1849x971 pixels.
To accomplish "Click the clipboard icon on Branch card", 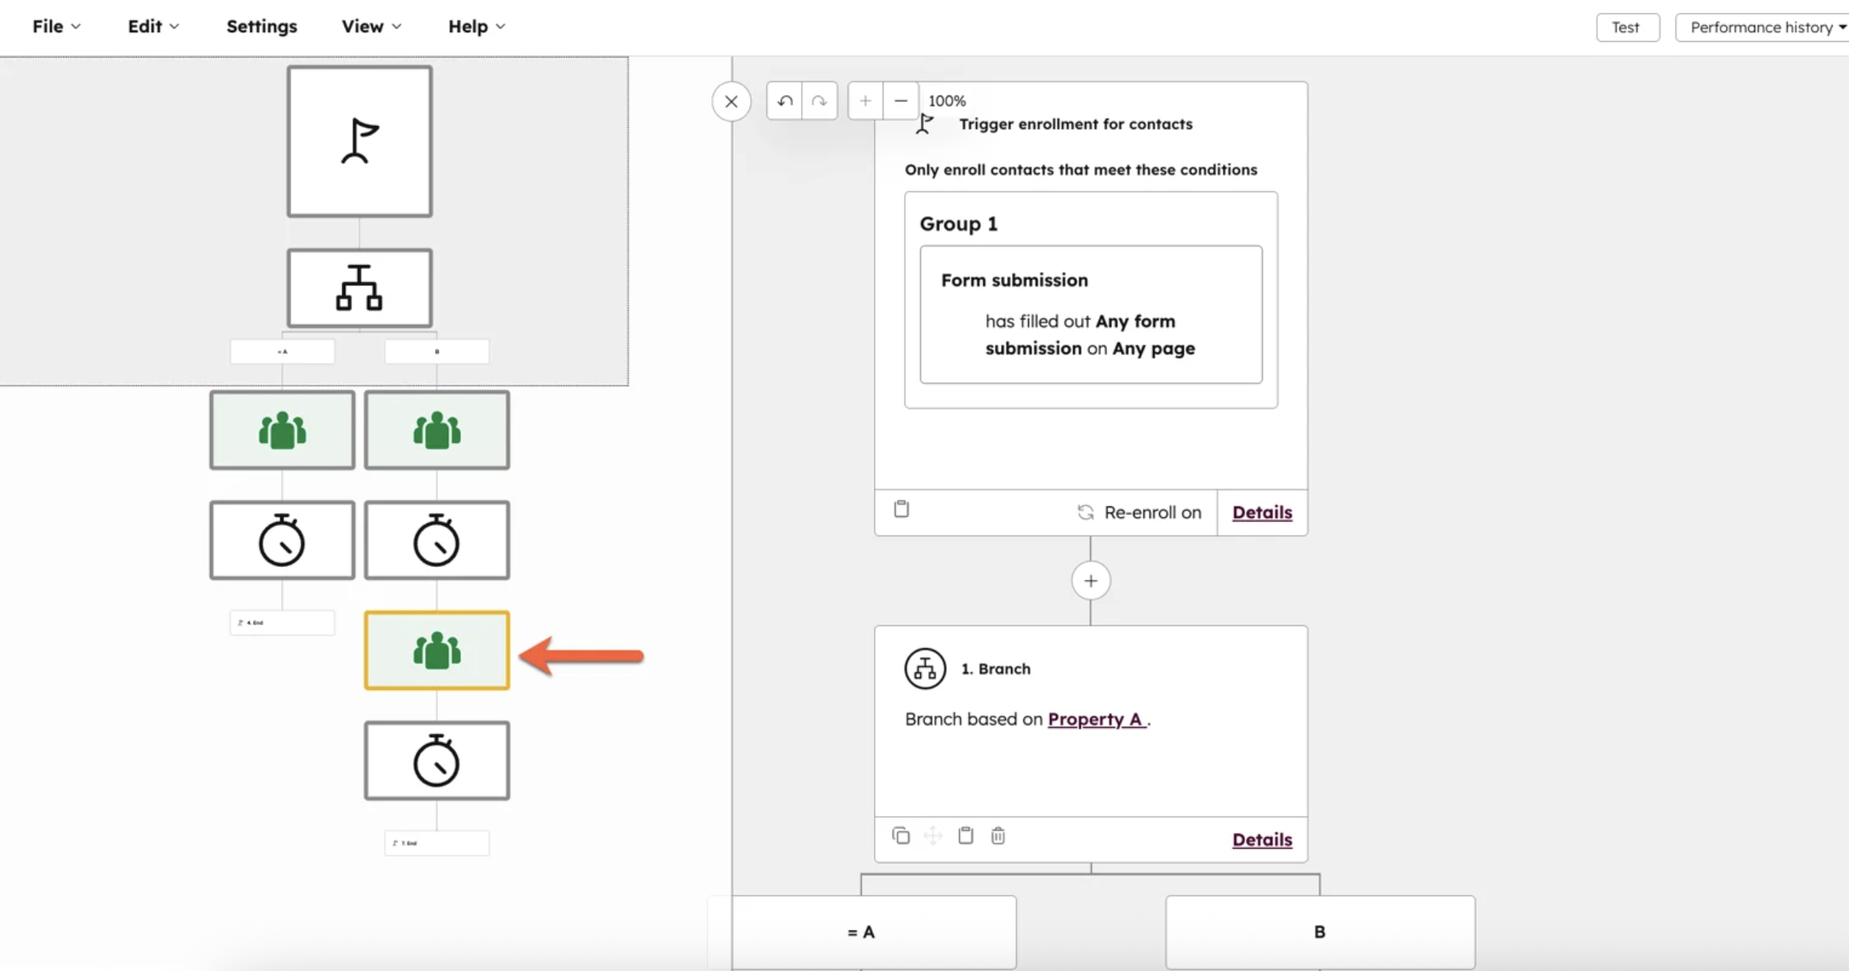I will [x=966, y=836].
